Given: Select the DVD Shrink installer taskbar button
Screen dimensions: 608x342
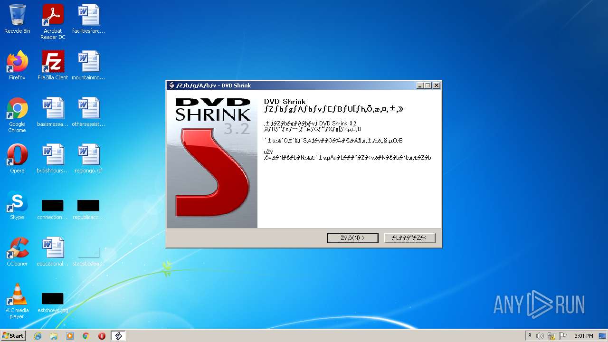Looking at the screenshot, I should tap(118, 336).
